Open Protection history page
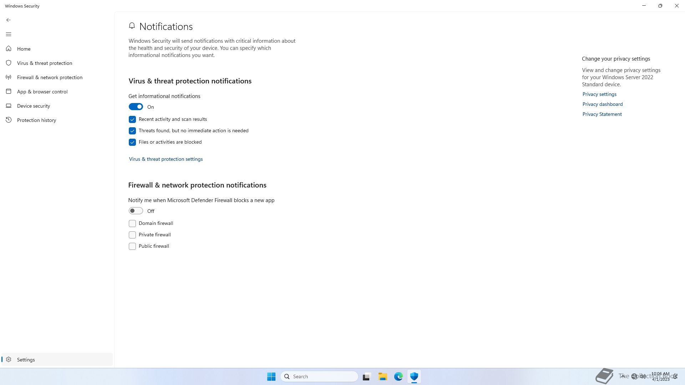 pos(57,120)
